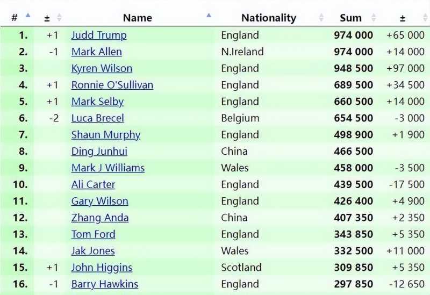This screenshot has width=430, height=295.
Task: Click Shaun Murphy's name
Action: pyautogui.click(x=106, y=135)
